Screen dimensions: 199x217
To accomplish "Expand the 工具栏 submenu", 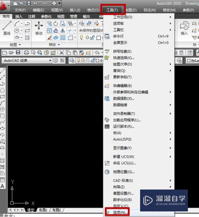I will pos(139,30).
